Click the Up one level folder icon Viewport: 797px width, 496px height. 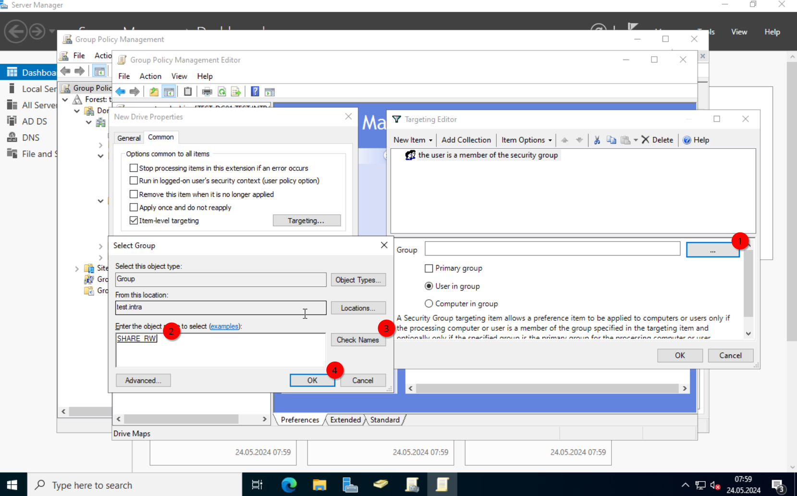154,91
